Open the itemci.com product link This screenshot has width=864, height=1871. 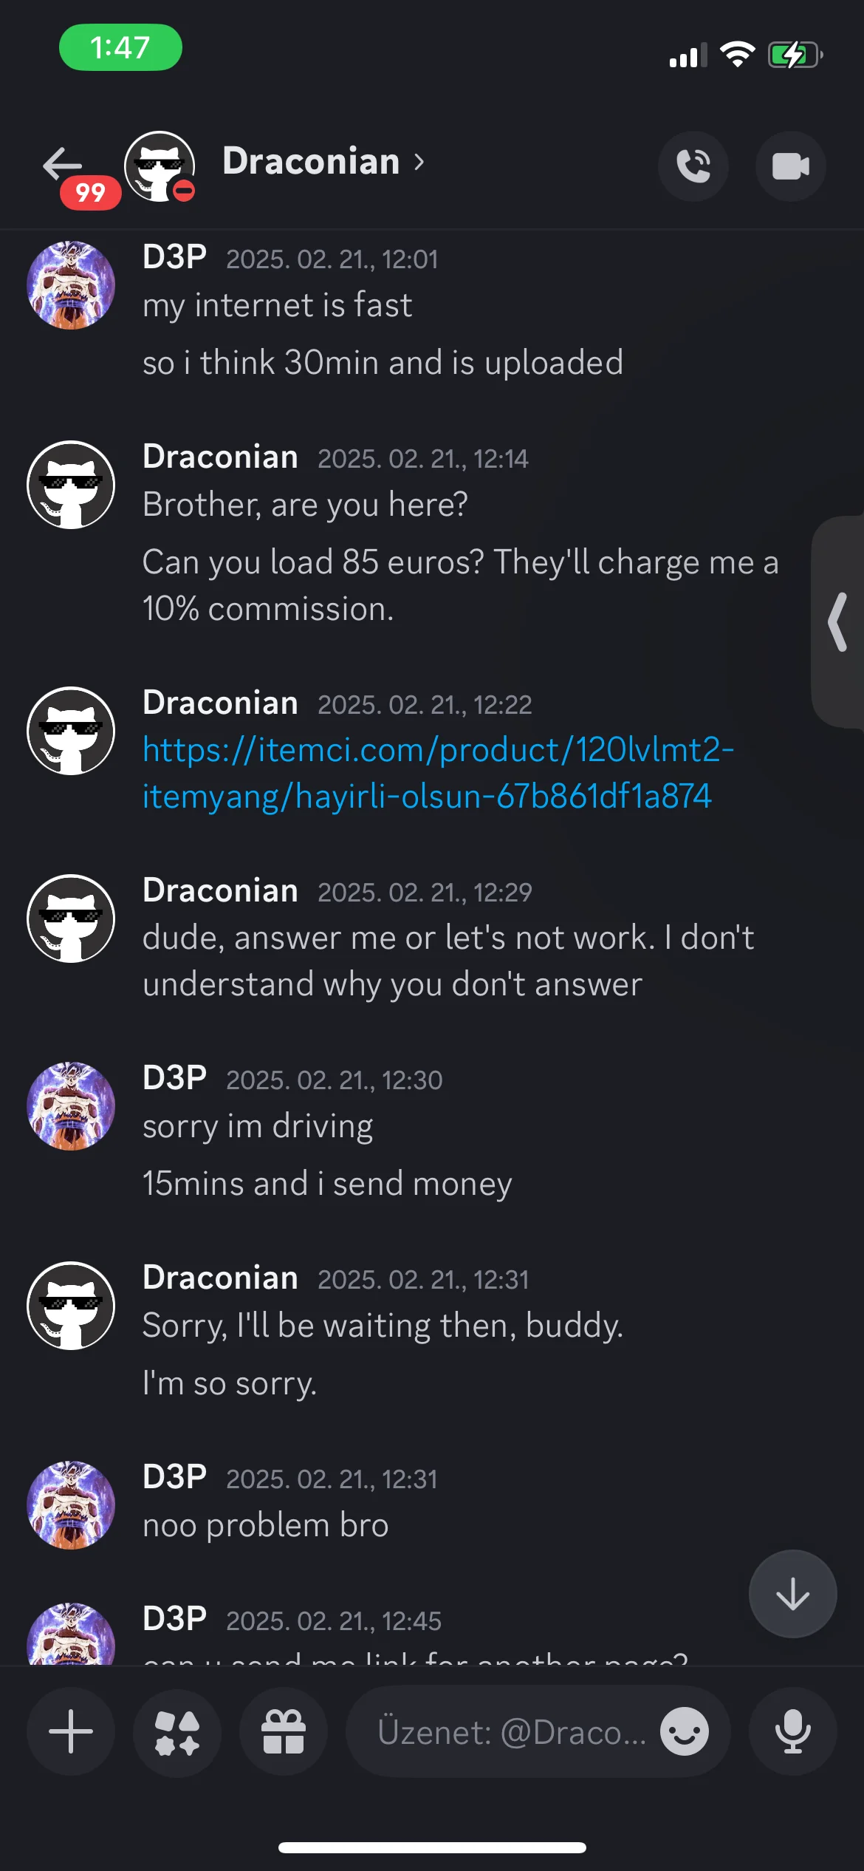(438, 773)
